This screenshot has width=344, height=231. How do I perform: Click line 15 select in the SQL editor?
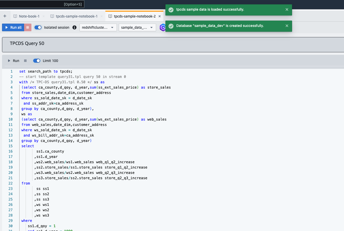click(28, 146)
